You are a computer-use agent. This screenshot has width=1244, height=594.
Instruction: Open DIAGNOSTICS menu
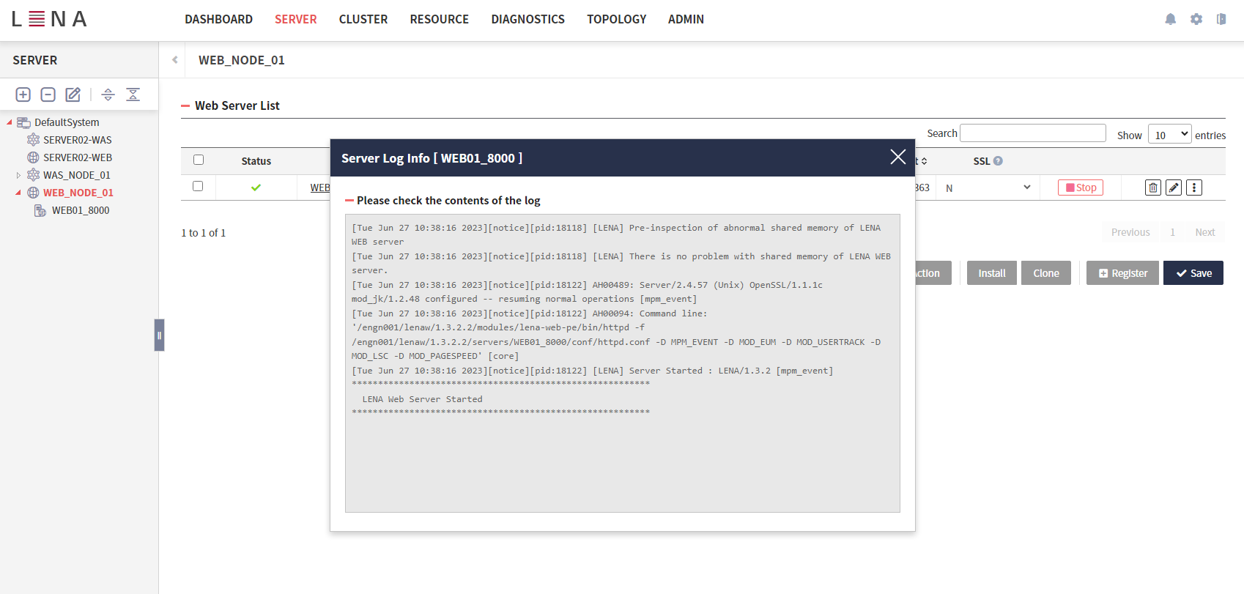(528, 19)
